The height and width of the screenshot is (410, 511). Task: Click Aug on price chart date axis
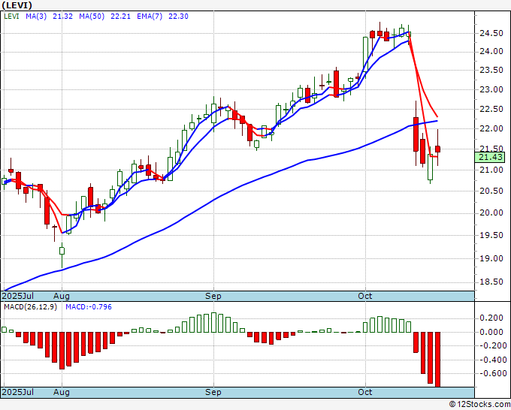pyautogui.click(x=62, y=296)
